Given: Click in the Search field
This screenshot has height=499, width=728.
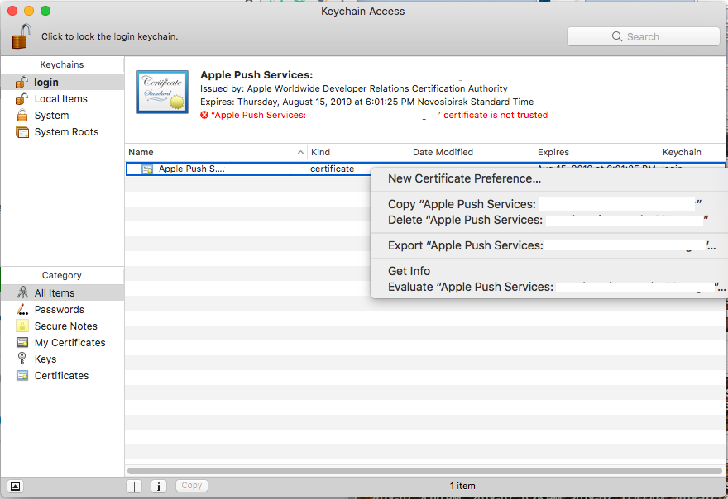Looking at the screenshot, I should (x=643, y=36).
